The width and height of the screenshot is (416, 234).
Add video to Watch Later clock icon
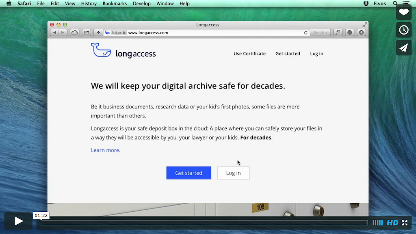(x=403, y=30)
